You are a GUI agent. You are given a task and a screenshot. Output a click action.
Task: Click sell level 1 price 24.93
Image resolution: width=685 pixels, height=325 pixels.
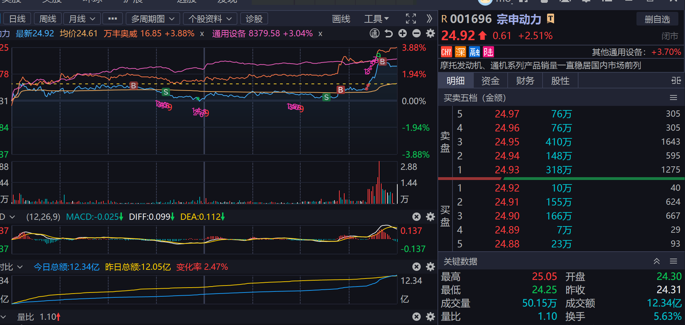click(x=507, y=170)
